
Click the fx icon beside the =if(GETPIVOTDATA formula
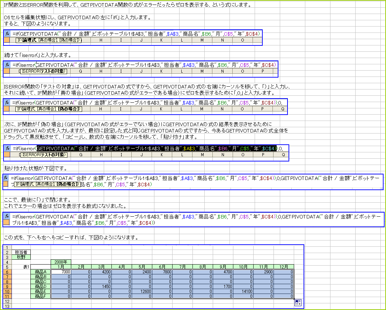coord(7,34)
